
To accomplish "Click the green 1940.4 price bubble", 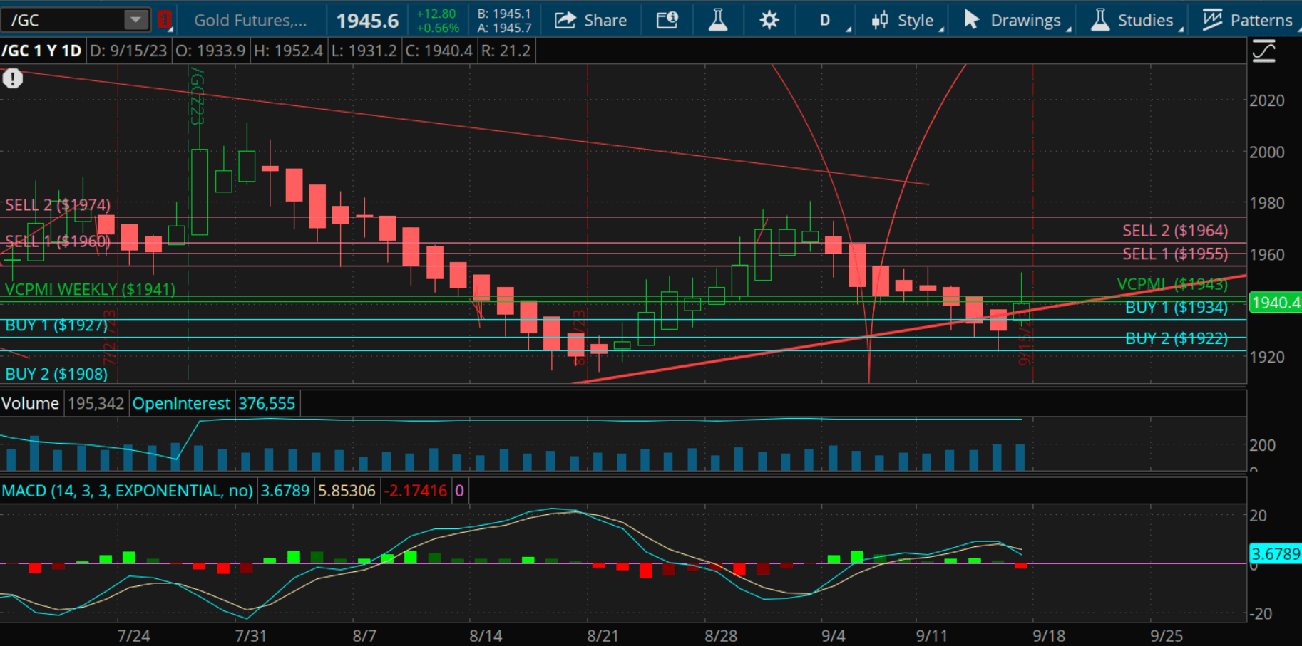I will tap(1276, 303).
